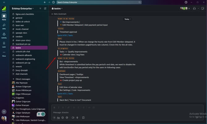This screenshot has height=124, width=207.
Task: Open the Activity notifications view
Action: (4, 35)
